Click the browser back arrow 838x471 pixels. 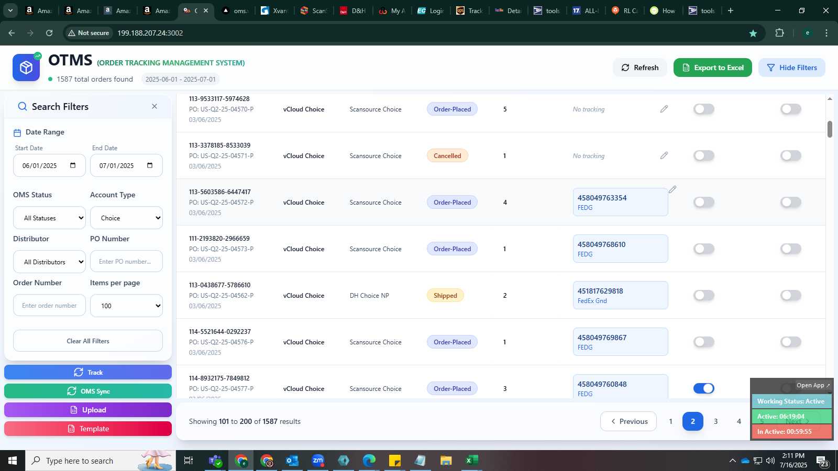pyautogui.click(x=12, y=33)
